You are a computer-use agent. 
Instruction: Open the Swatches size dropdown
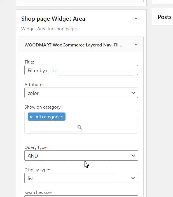tap(81, 196)
